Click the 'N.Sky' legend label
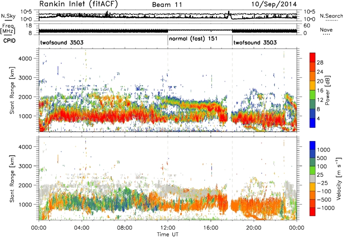 pyautogui.click(x=8, y=16)
